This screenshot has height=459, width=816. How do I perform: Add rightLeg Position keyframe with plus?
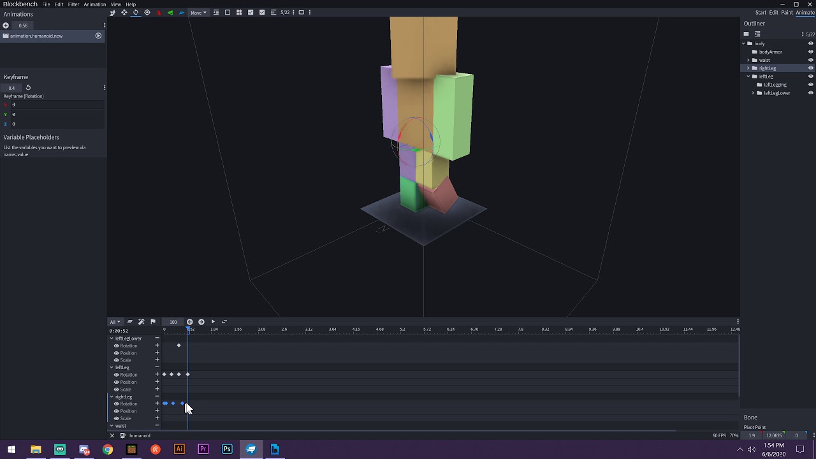pyautogui.click(x=157, y=411)
